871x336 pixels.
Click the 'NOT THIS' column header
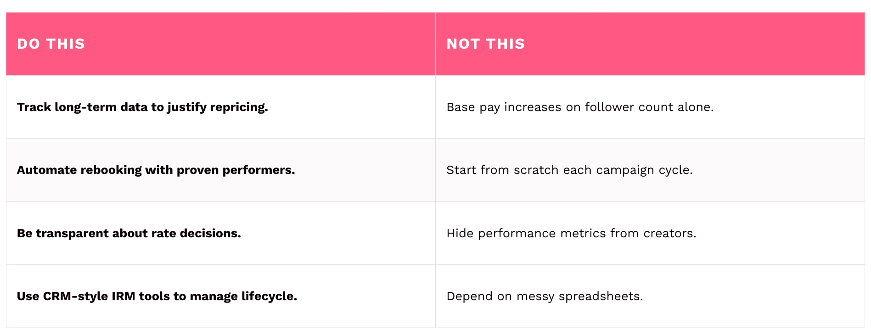pyautogui.click(x=485, y=44)
